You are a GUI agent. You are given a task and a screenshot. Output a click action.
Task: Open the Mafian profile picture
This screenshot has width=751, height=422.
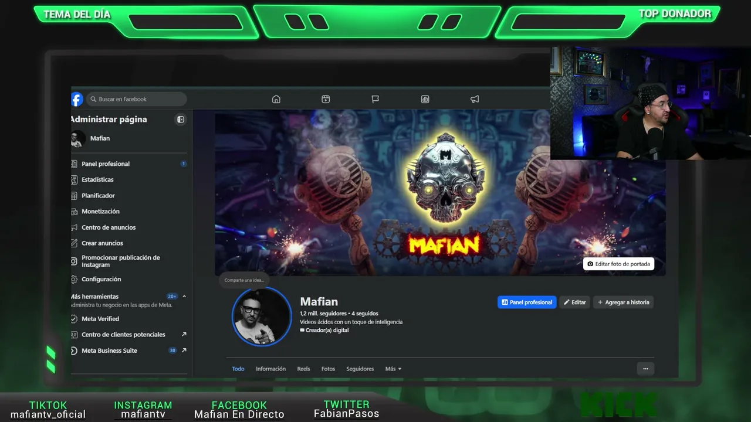coord(262,316)
